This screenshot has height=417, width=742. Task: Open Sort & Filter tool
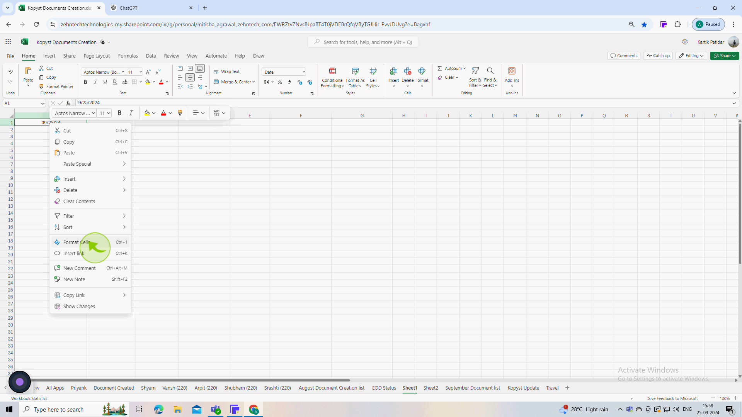pos(475,77)
